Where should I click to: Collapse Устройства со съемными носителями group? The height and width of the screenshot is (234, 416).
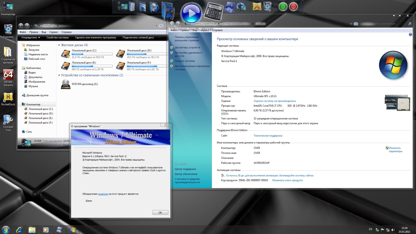[x=59, y=75]
